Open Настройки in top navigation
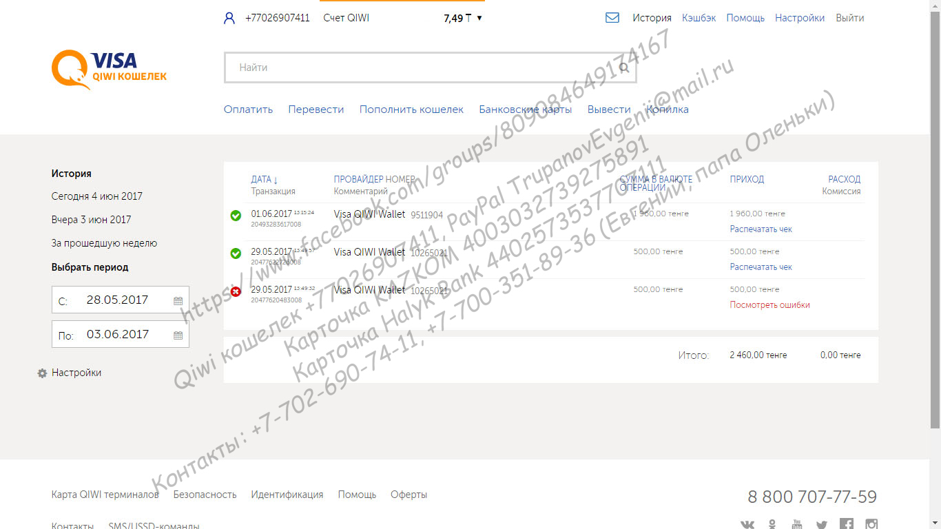 pos(800,18)
